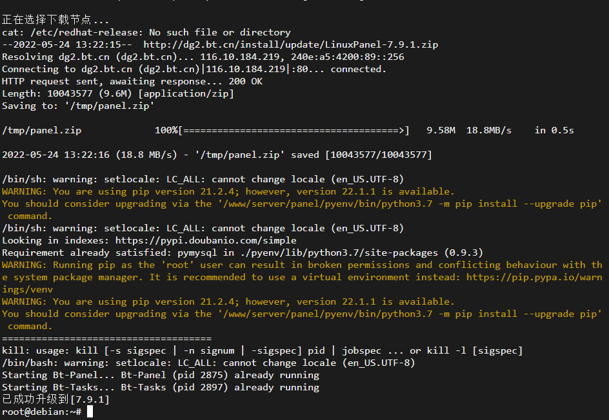Viewport: 609px width, 420px height.
Task: Click the 'kill: usage' error line
Action: tap(262, 350)
